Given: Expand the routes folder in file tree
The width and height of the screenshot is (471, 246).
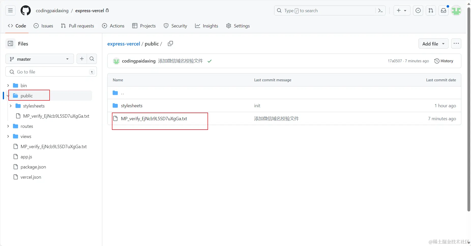Looking at the screenshot, I should click(8, 126).
